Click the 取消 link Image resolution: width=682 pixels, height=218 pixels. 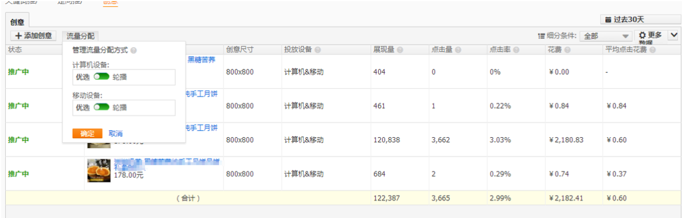(x=116, y=133)
